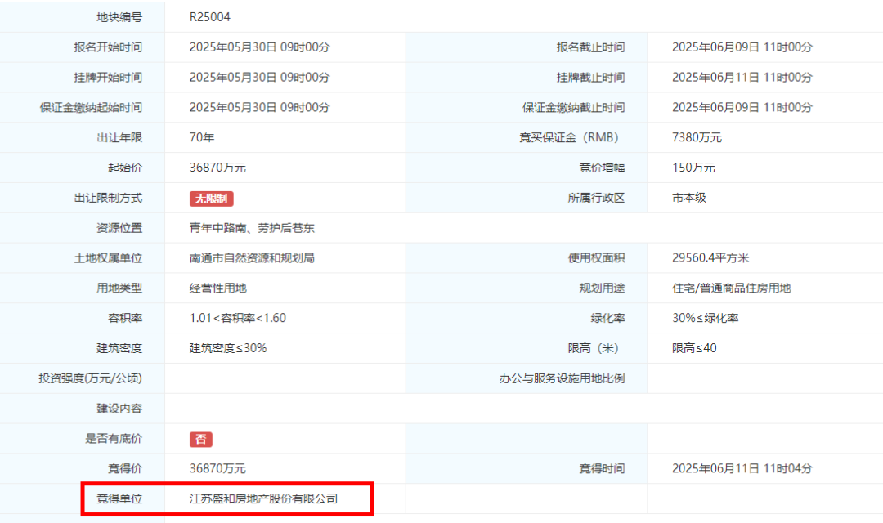This screenshot has width=883, height=523.
Task: Click the 地块编号 label
Action: (119, 17)
